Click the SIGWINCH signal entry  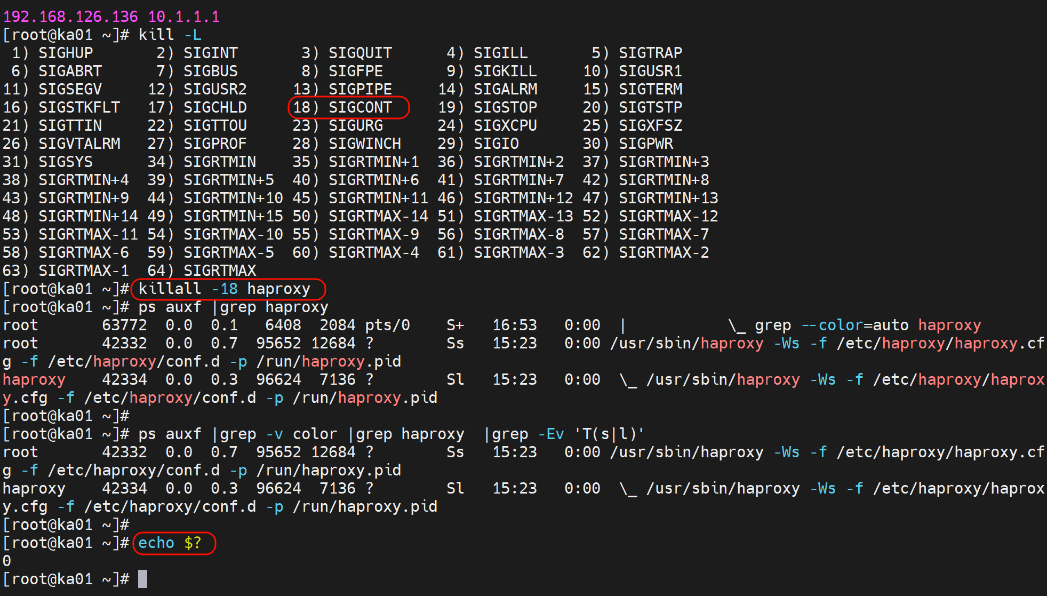[364, 144]
